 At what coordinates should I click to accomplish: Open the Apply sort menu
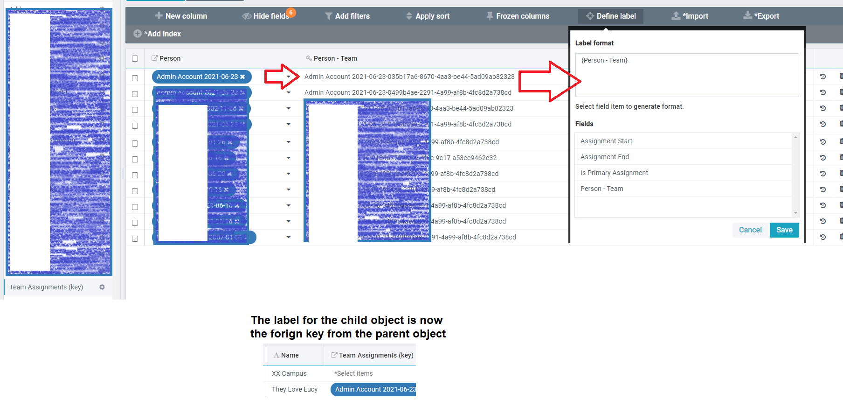[x=428, y=16]
